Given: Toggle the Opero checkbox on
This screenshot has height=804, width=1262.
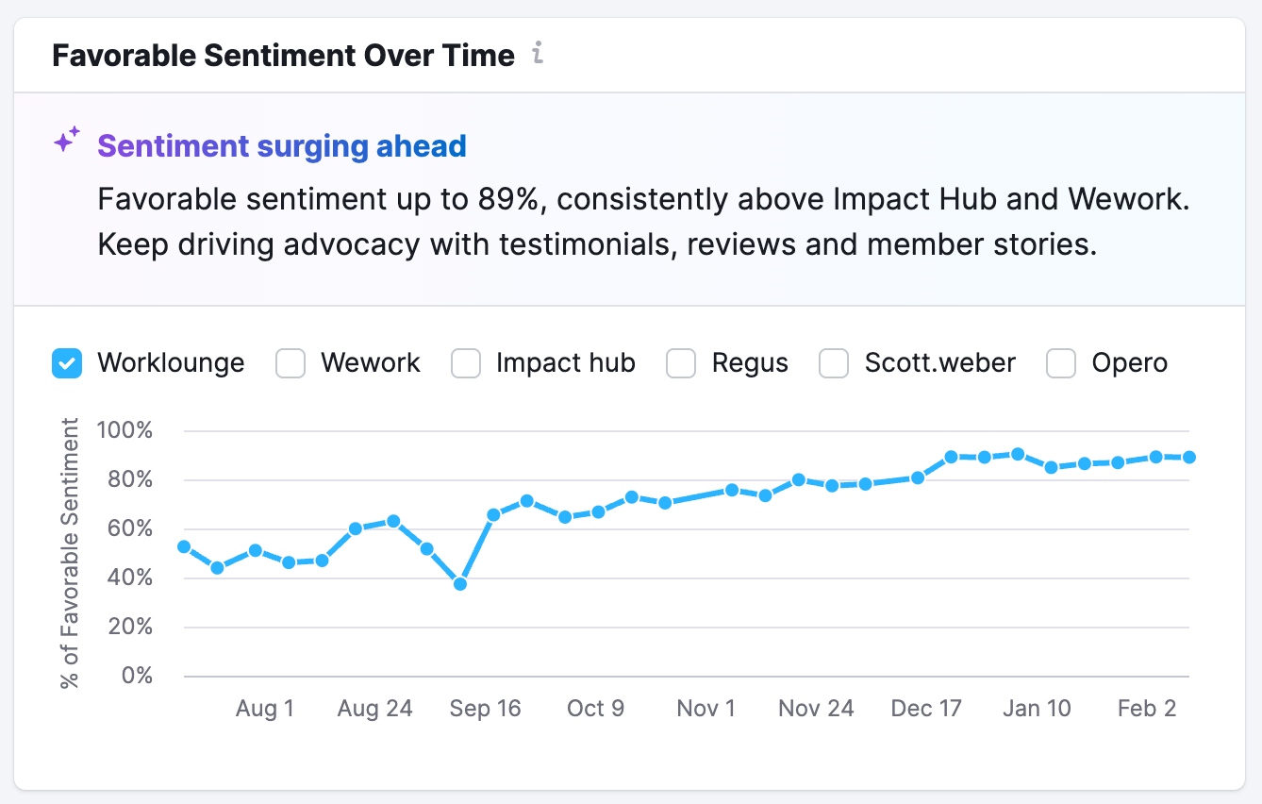Looking at the screenshot, I should pos(1061,363).
